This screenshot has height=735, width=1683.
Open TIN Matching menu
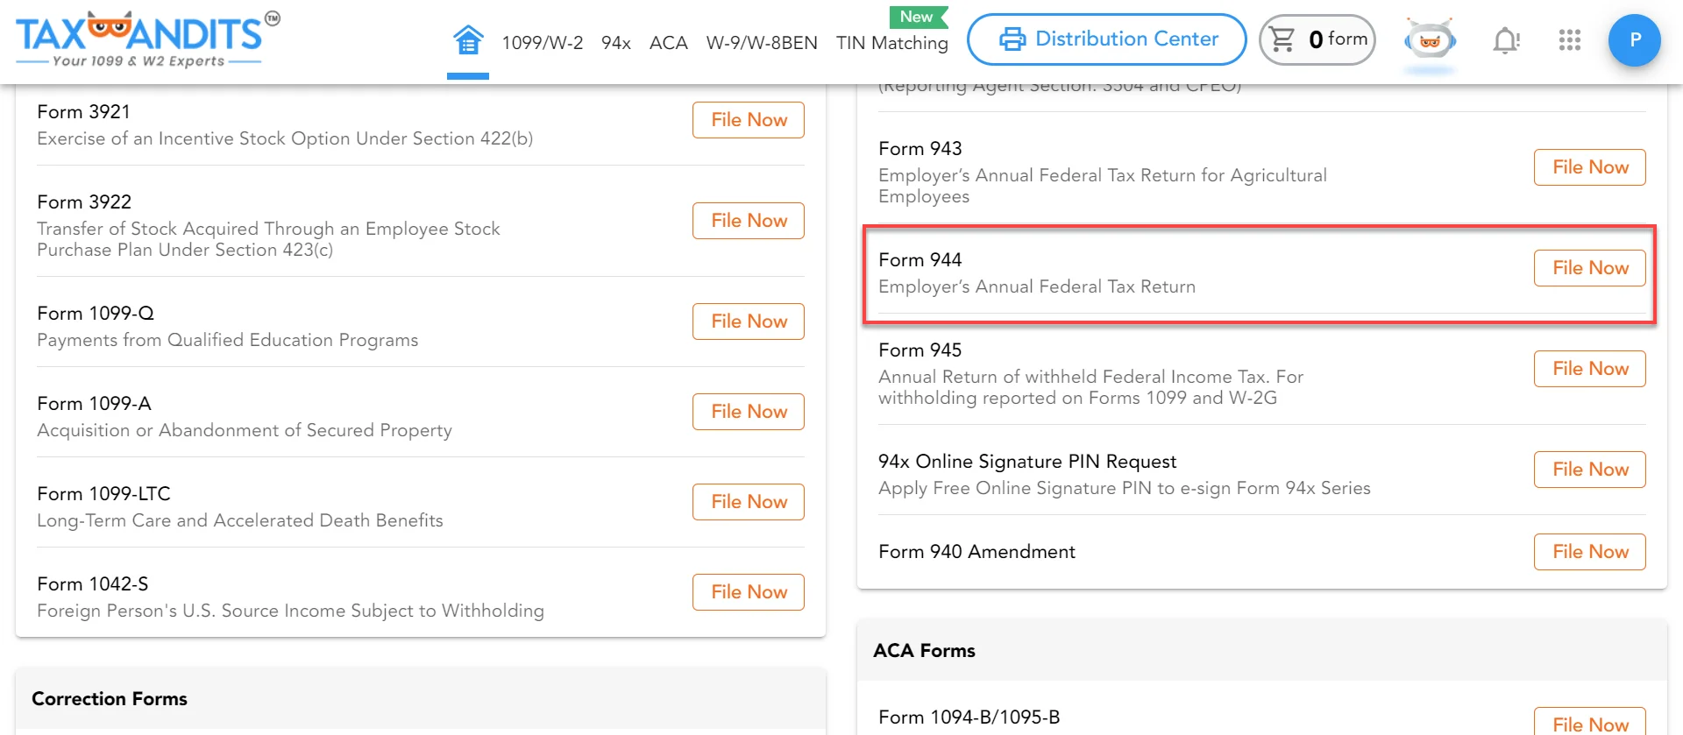[892, 43]
